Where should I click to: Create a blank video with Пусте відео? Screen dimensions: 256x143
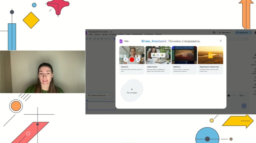tap(132, 91)
